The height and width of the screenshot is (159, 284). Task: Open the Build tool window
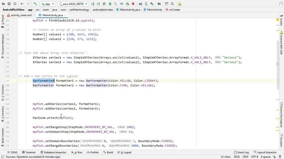coord(108,152)
